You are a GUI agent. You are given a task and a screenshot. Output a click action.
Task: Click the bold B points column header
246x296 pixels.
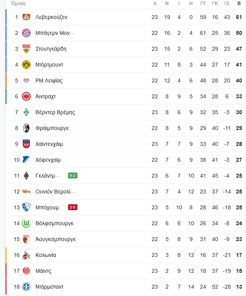pos(239,3)
